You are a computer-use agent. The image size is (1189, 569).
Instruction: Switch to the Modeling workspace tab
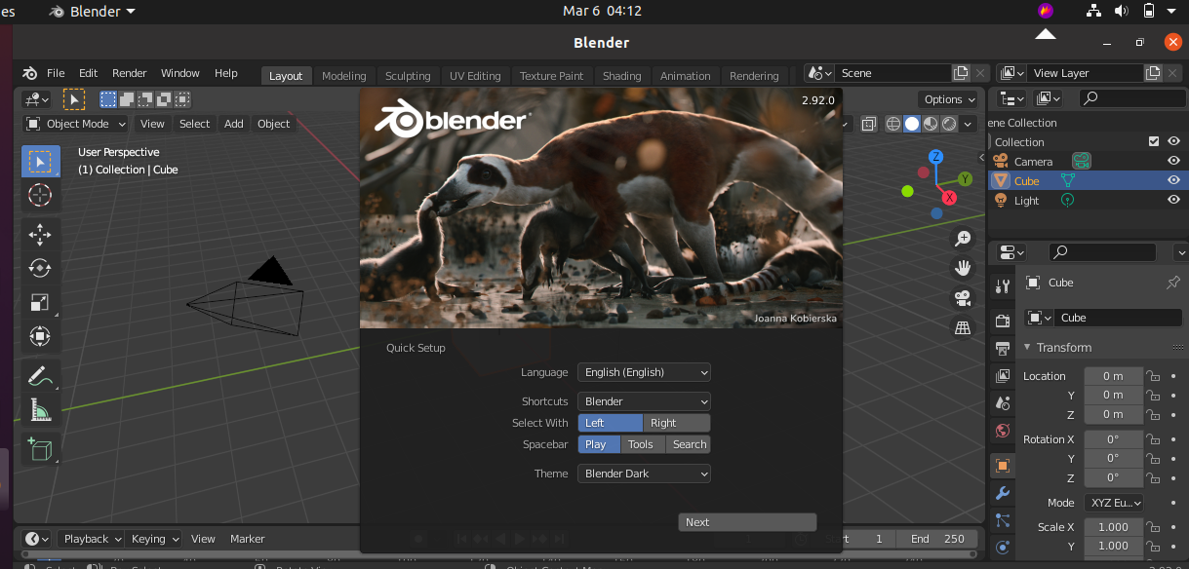tap(344, 76)
